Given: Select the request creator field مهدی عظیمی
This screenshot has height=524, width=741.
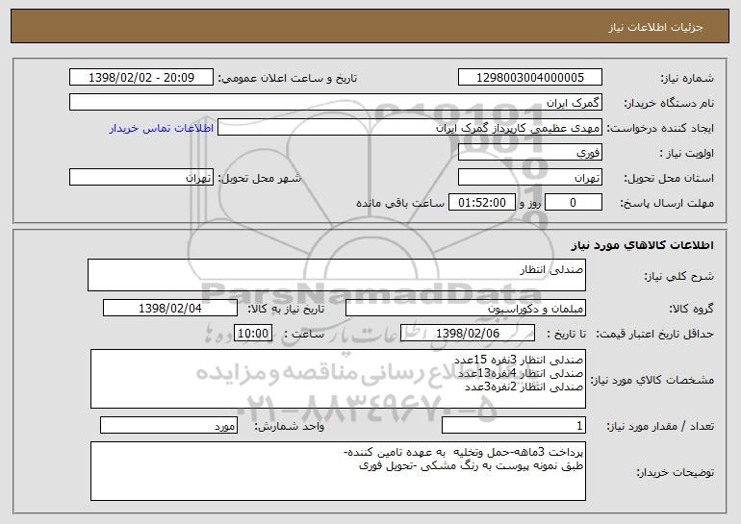Looking at the screenshot, I should coord(410,128).
